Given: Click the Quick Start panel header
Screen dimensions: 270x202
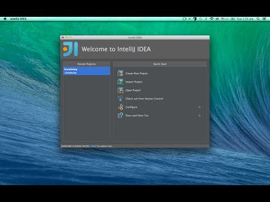Looking at the screenshot, I should 160,64.
